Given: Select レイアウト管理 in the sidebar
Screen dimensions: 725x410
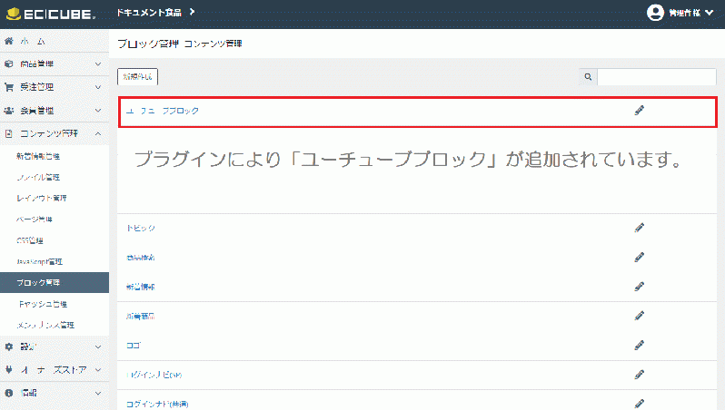Looking at the screenshot, I should coord(42,197).
